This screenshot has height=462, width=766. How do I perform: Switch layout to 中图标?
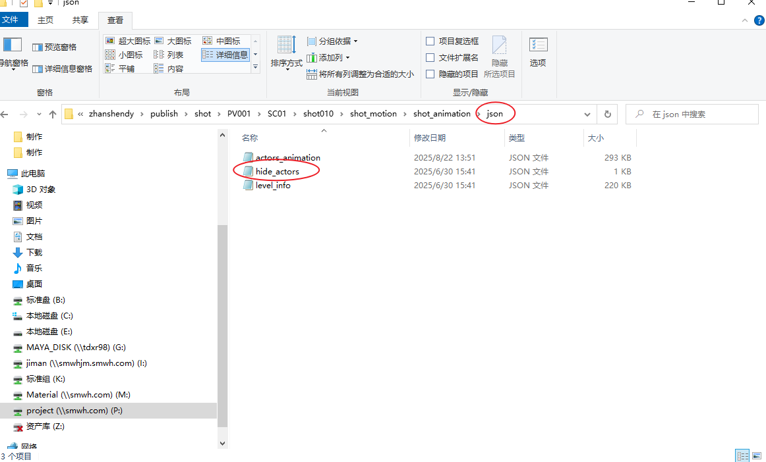point(221,41)
